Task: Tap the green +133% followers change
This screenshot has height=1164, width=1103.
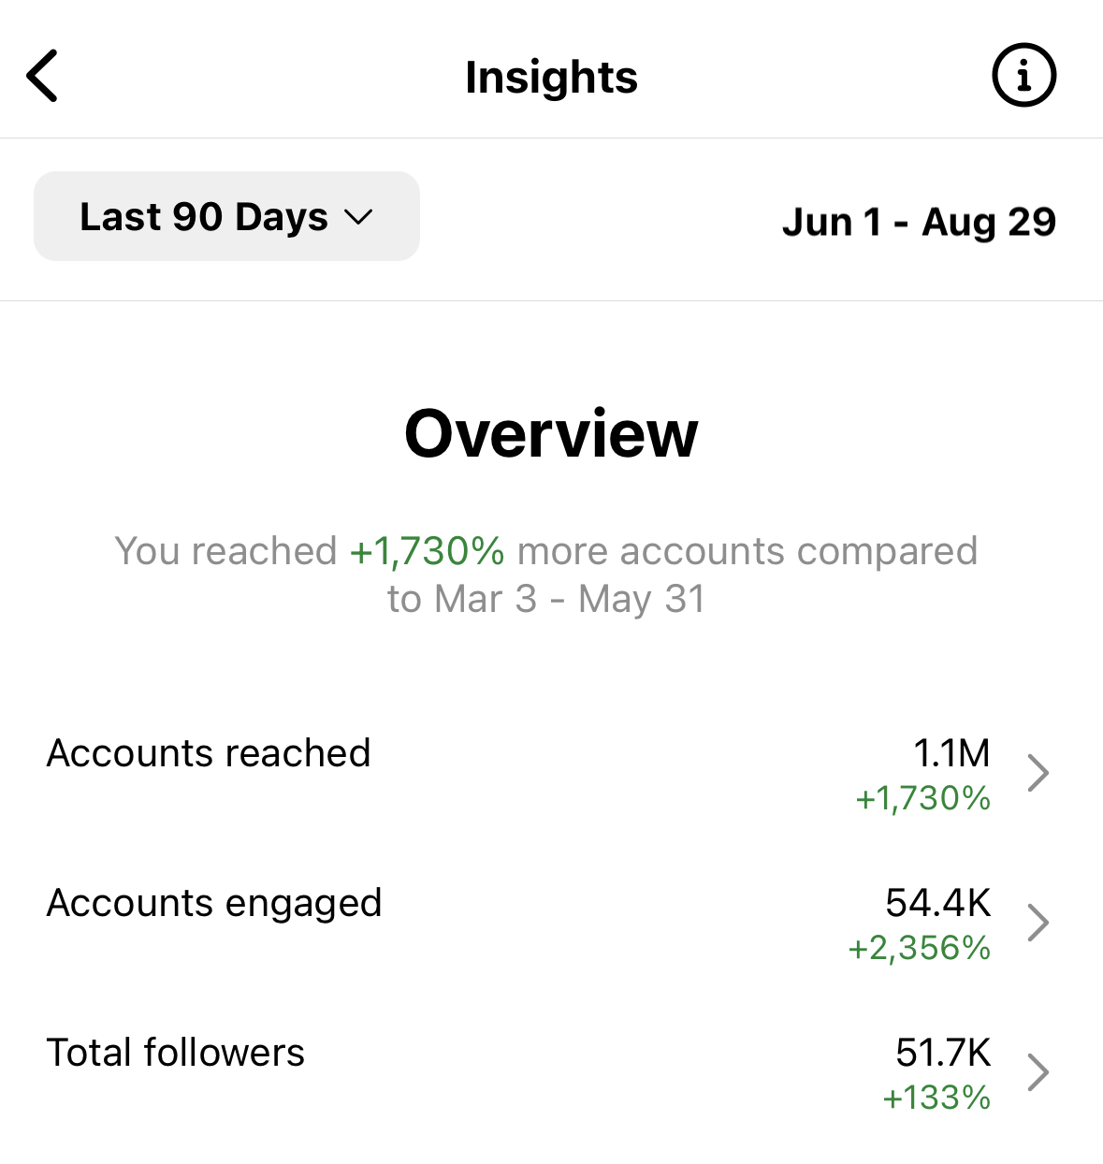Action: (x=936, y=1098)
